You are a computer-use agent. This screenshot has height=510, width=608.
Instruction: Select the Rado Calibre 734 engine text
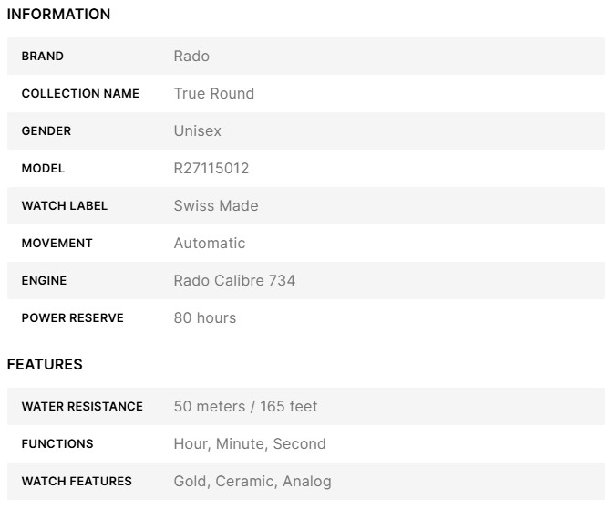(x=234, y=281)
